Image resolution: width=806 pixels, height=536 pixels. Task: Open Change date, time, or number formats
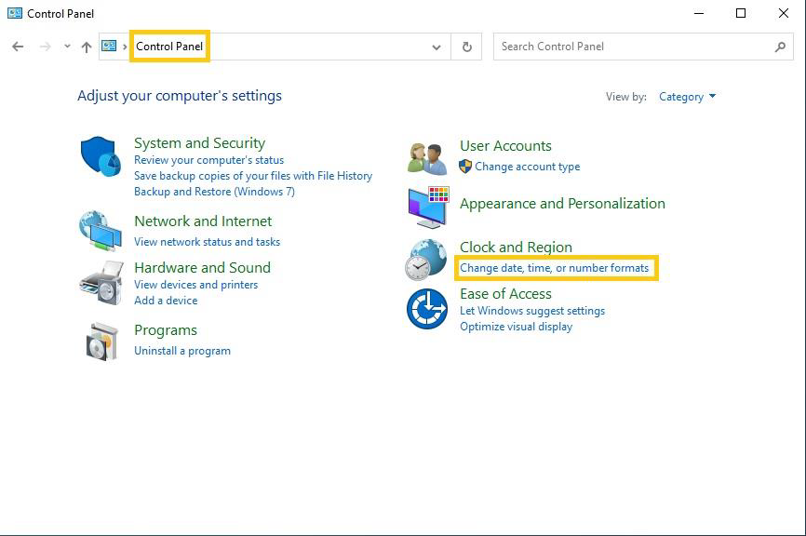[554, 268]
